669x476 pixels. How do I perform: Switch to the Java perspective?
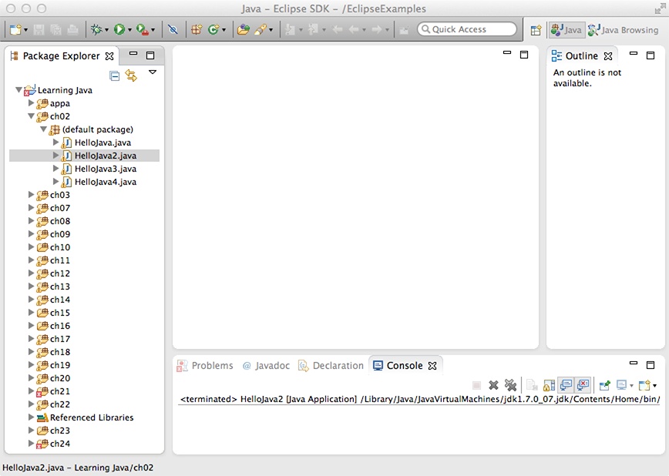(x=566, y=30)
